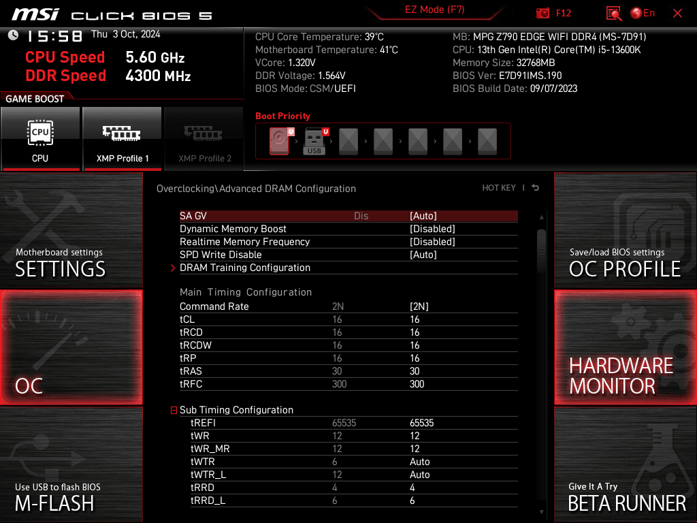
Task: Click the last boot priority slot
Action: tap(487, 141)
